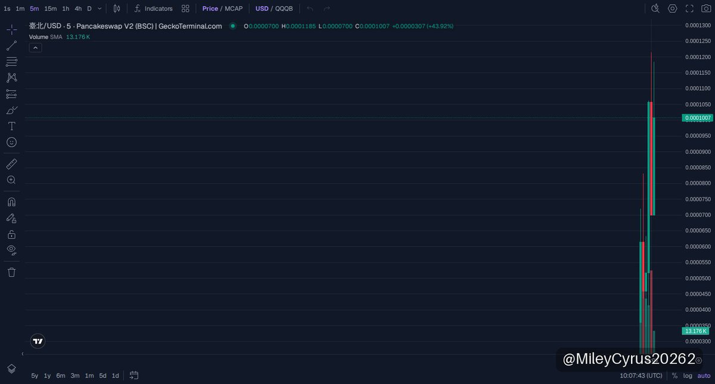Show values in USD
Viewport: 715px width, 384px height.
click(x=262, y=8)
